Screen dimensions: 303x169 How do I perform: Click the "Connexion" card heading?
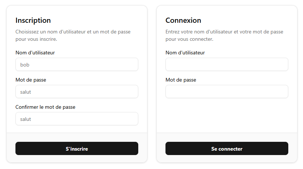coord(183,20)
